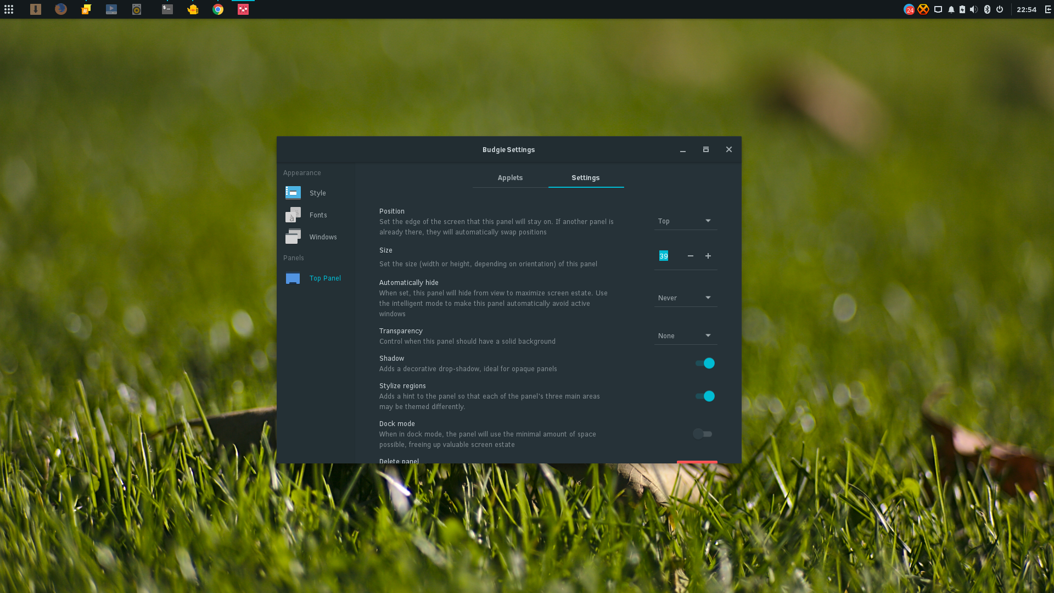1054x593 pixels.
Task: Click the Stylize regions setting label
Action: (402, 385)
